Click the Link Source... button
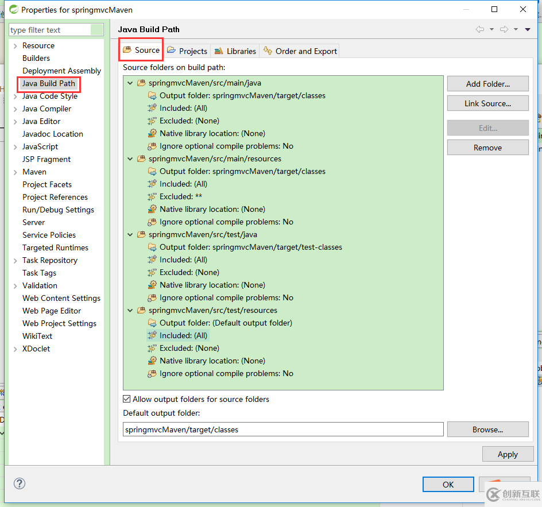 pyautogui.click(x=487, y=103)
